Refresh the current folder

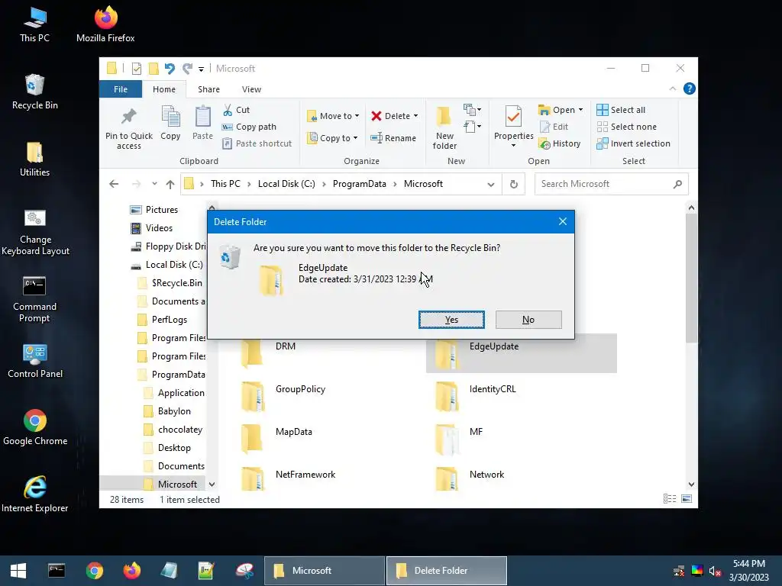coord(514,185)
